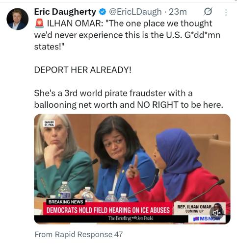This screenshot has width=237, height=245.
Task: Click the "EARLIER ST. PAUL" video tag
Action: point(49,123)
